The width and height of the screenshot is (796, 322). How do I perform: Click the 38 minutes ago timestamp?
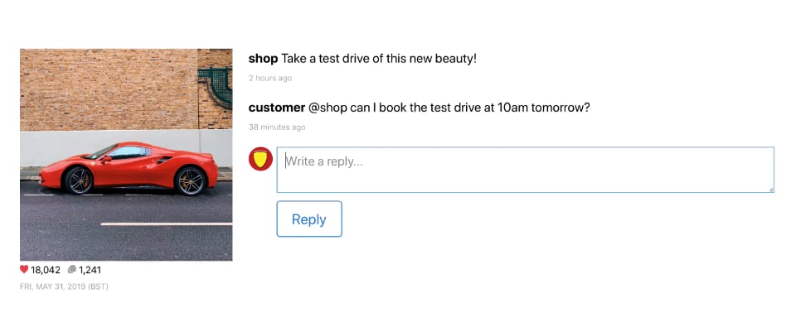[x=277, y=127]
